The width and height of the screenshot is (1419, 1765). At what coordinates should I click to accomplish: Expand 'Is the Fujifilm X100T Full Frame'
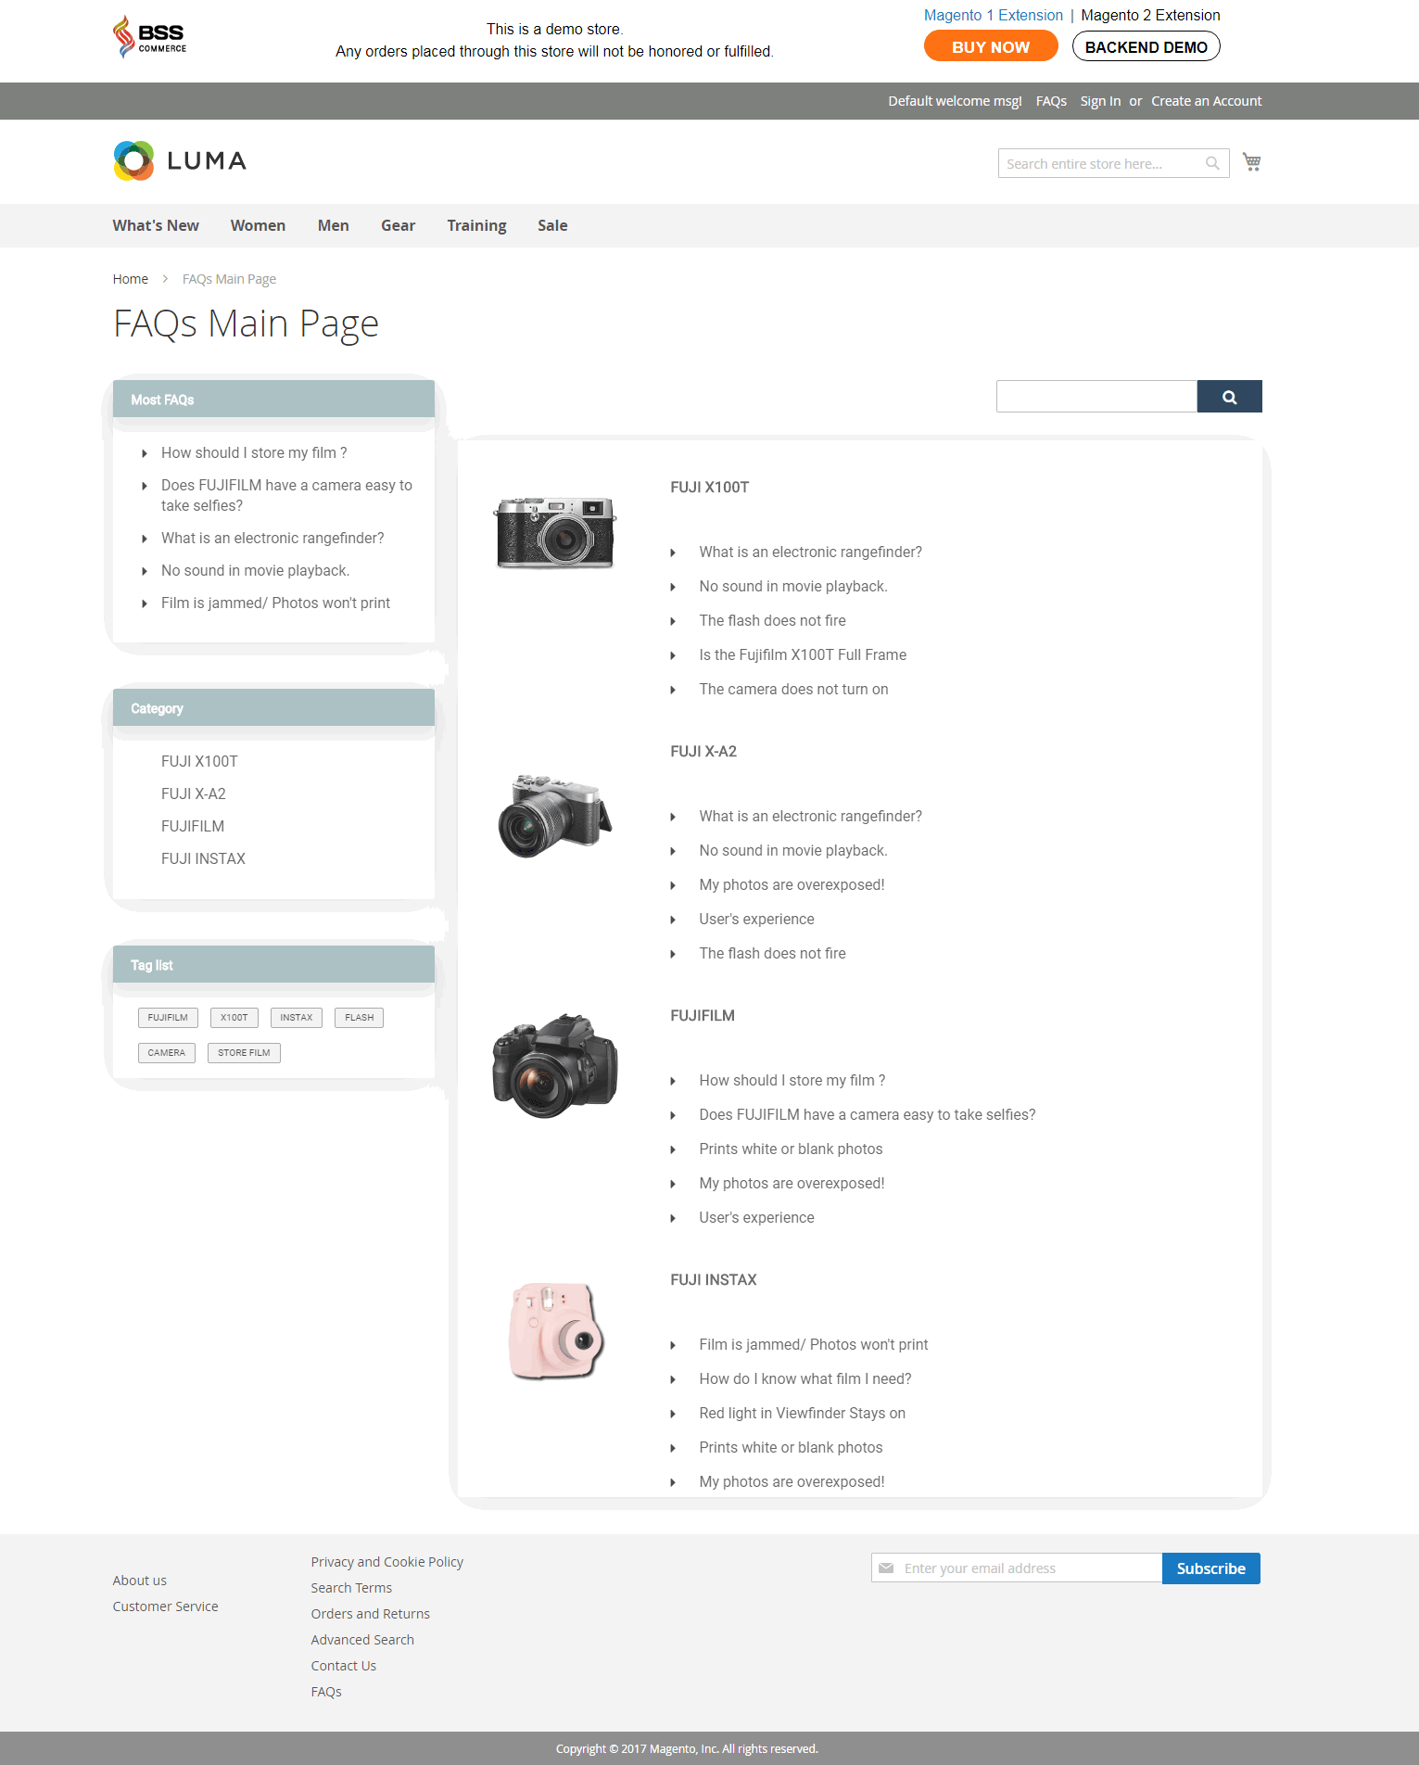click(x=803, y=654)
